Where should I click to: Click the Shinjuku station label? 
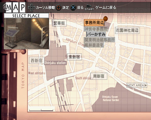point(55,63)
